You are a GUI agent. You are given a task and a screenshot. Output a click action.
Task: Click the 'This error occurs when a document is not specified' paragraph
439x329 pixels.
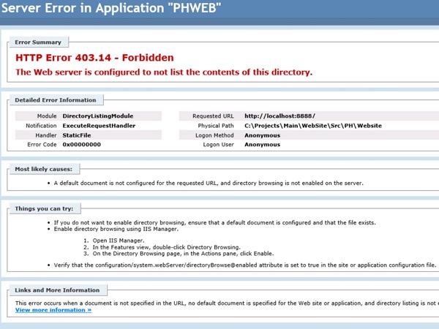pyautogui.click(x=227, y=303)
